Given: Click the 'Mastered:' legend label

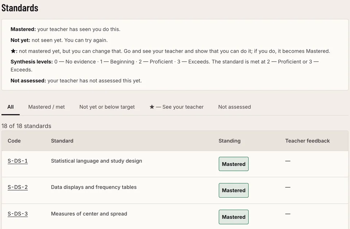Looking at the screenshot, I should pyautogui.click(x=23, y=29).
